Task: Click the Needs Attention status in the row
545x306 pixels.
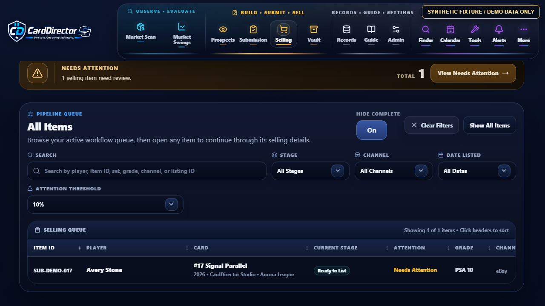Action: [x=415, y=270]
